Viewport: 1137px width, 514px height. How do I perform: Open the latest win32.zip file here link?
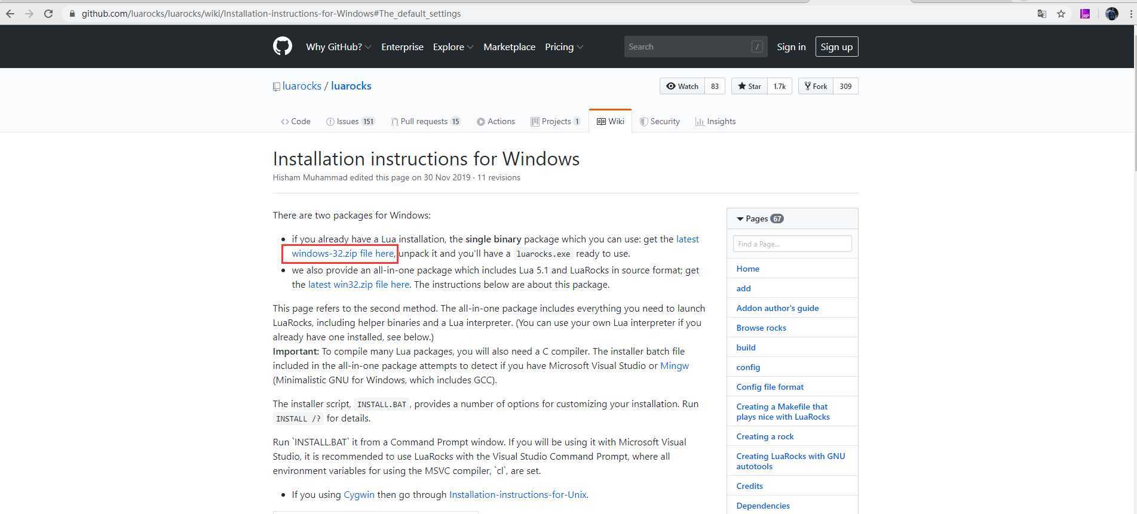pyautogui.click(x=358, y=284)
